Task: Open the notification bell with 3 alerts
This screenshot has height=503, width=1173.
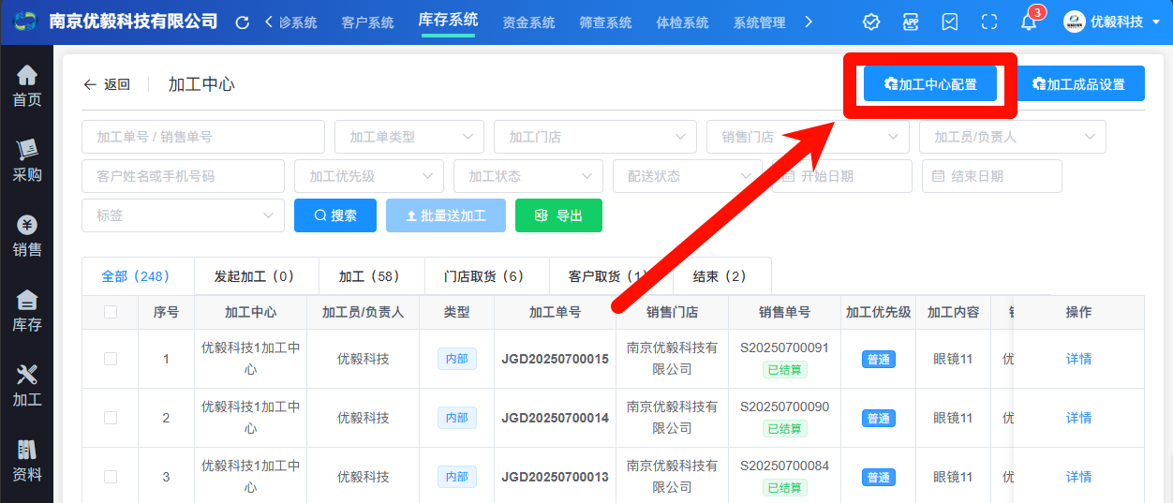Action: point(1029,22)
